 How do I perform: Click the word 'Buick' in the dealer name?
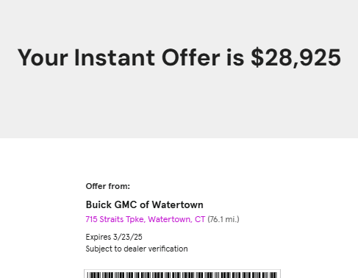click(99, 204)
